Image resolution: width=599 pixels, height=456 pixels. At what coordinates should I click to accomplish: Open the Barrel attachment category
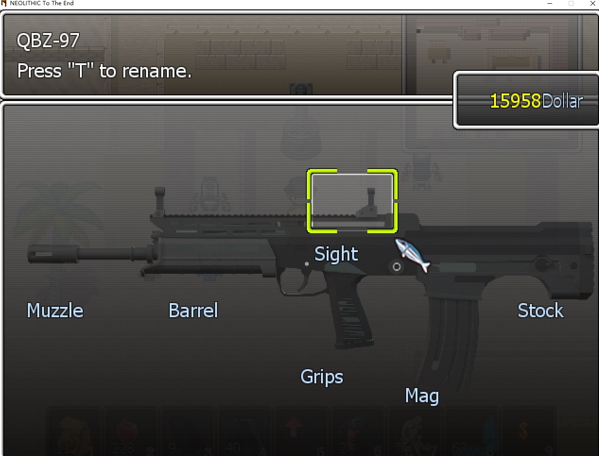tap(193, 311)
